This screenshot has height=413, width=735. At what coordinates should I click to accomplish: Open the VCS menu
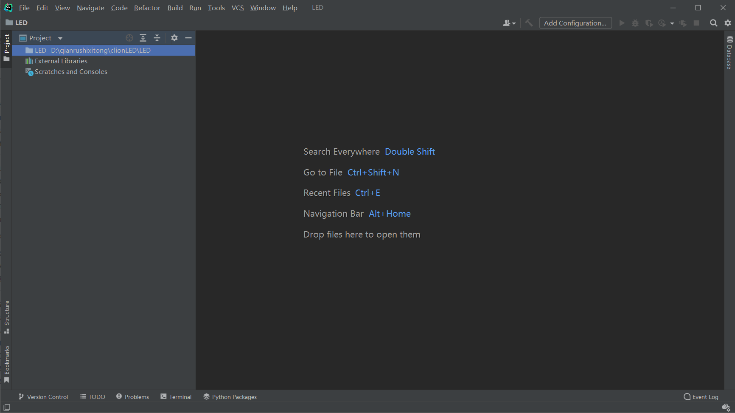(x=238, y=8)
